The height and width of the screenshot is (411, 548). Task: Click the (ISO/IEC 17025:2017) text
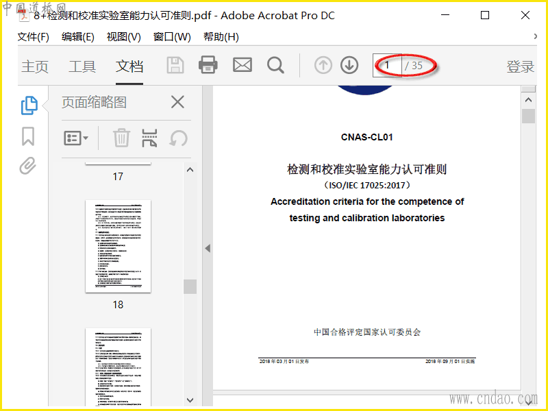pyautogui.click(x=367, y=185)
